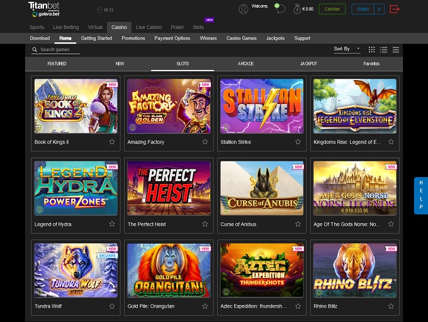Viewport: 428px width, 322px height.
Task: Favorite the Book of Kings II game
Action: click(x=112, y=142)
